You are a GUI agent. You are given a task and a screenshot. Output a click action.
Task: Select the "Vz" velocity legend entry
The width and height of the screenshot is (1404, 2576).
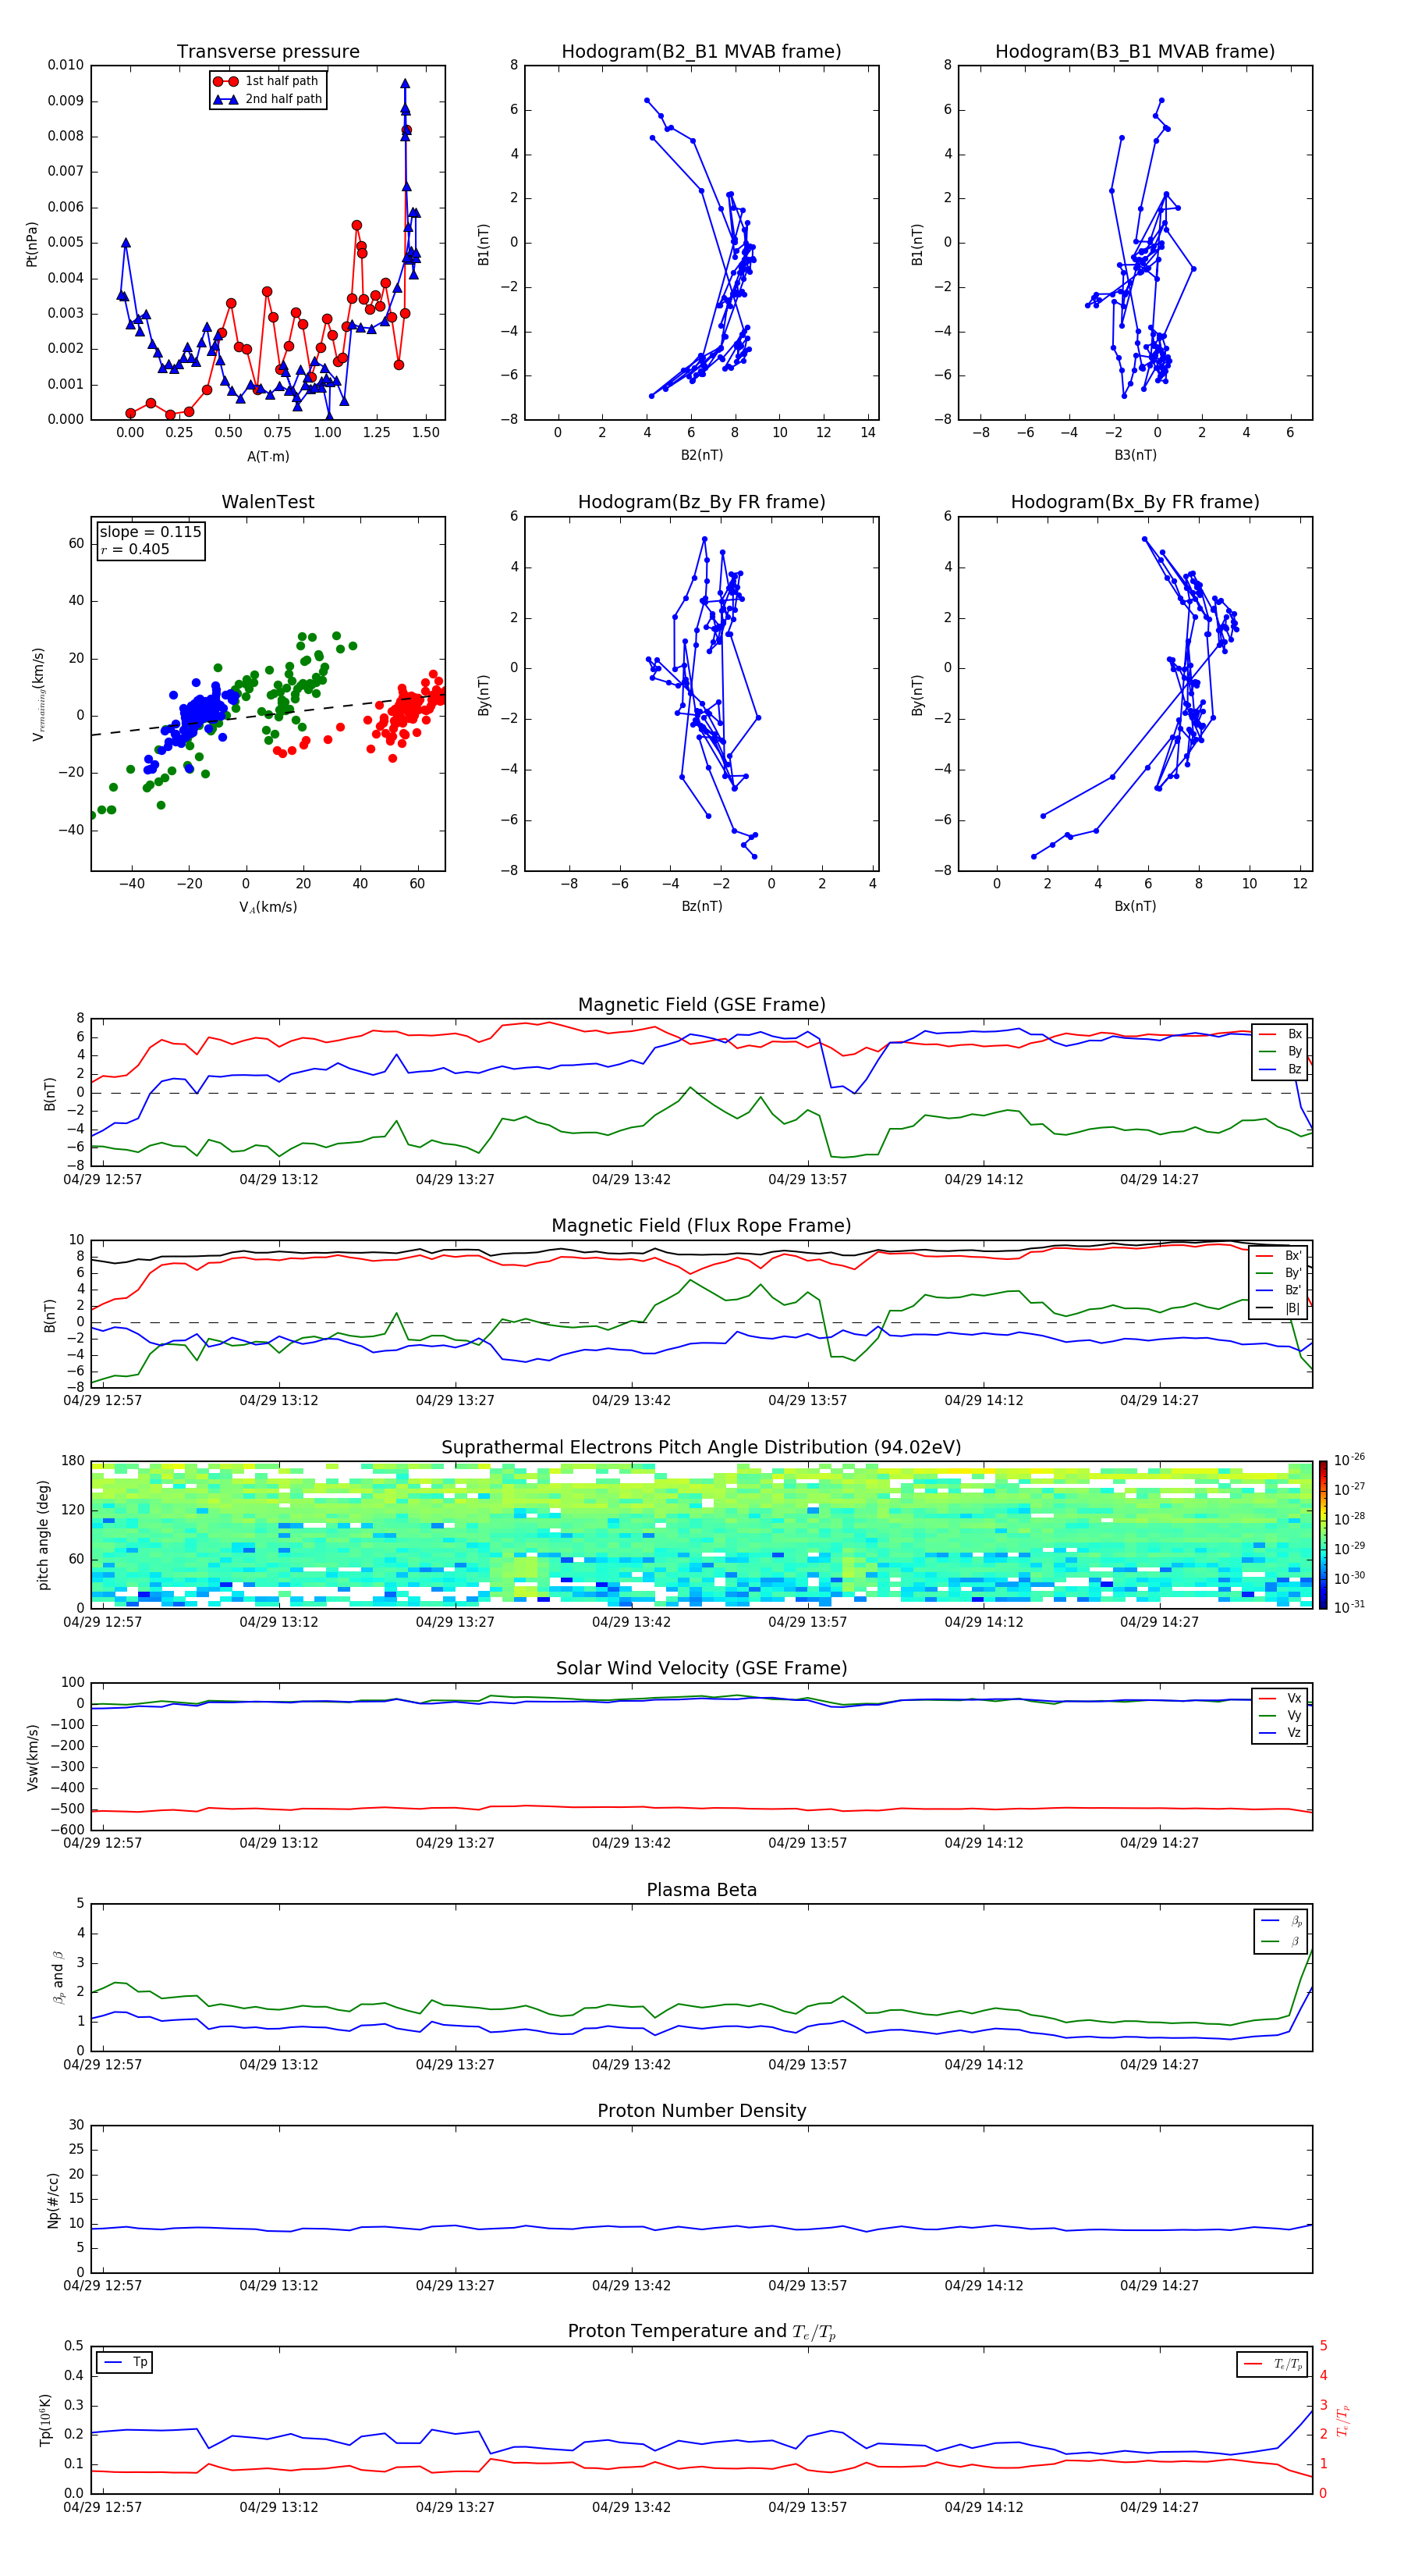coord(1280,1732)
